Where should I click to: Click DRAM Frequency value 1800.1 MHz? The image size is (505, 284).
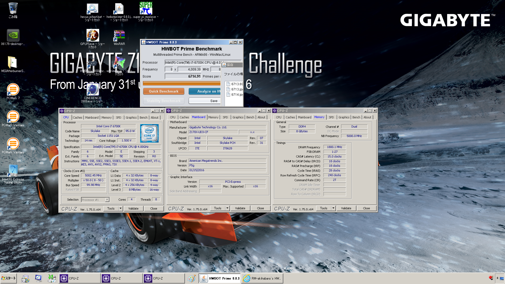[335, 147]
